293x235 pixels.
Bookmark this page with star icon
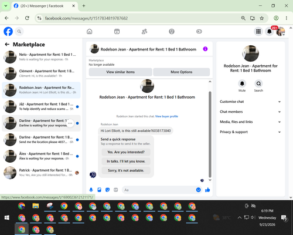pyautogui.click(x=262, y=18)
